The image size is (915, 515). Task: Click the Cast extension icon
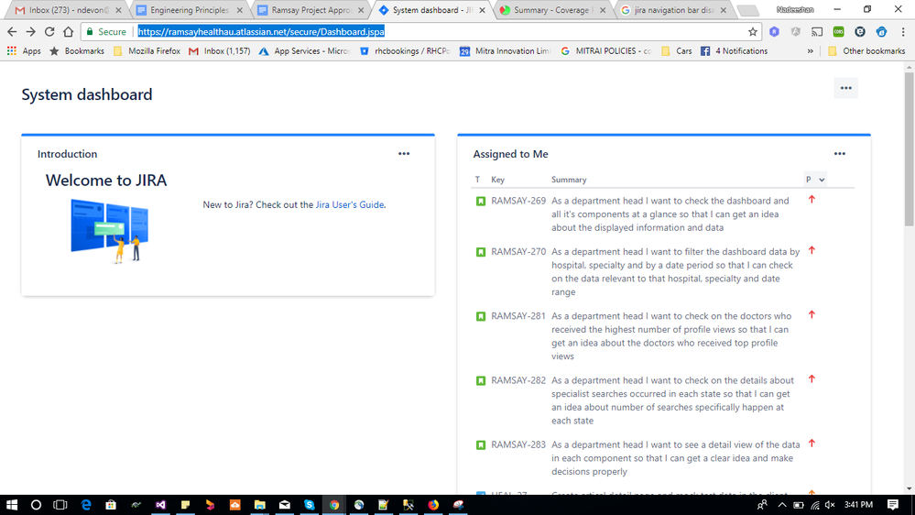pyautogui.click(x=817, y=31)
